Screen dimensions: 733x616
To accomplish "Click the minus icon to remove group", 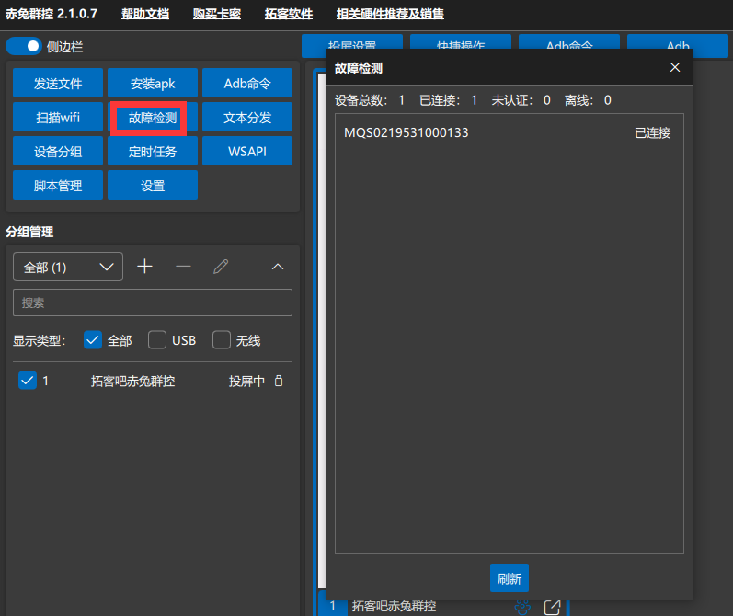I will point(183,267).
